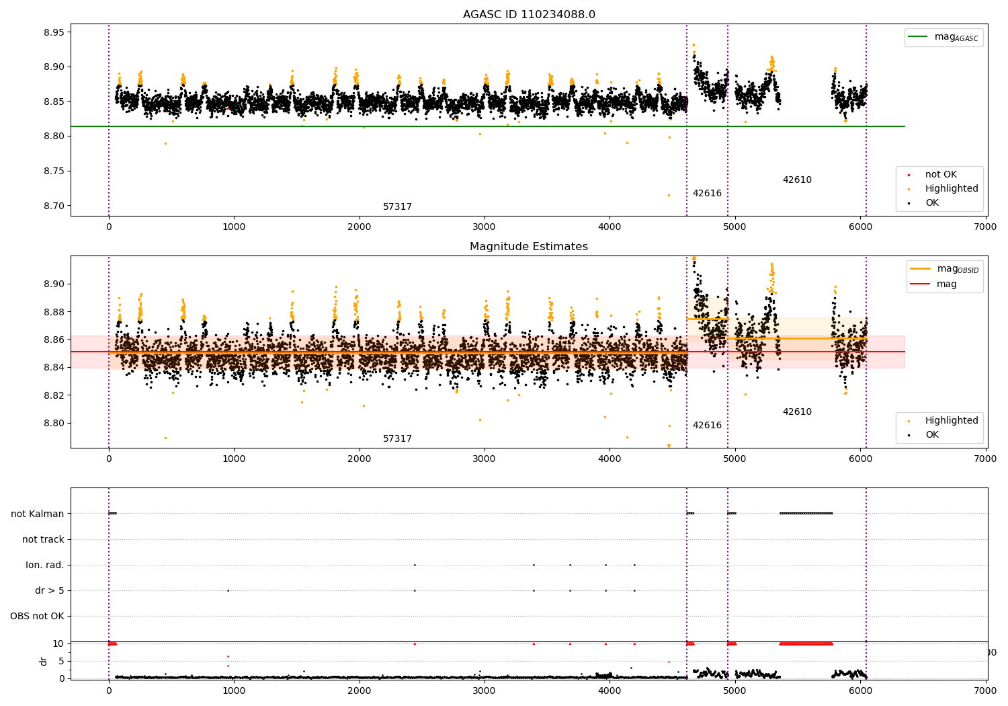The image size is (1008, 706).
Task: Click the 'not Kalman' row label
Action: pos(38,514)
